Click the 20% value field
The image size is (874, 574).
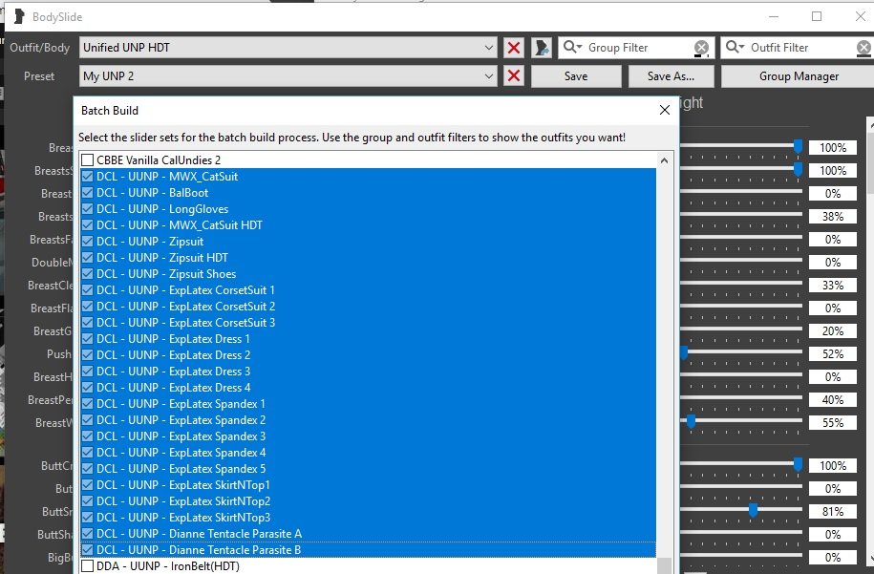[833, 331]
